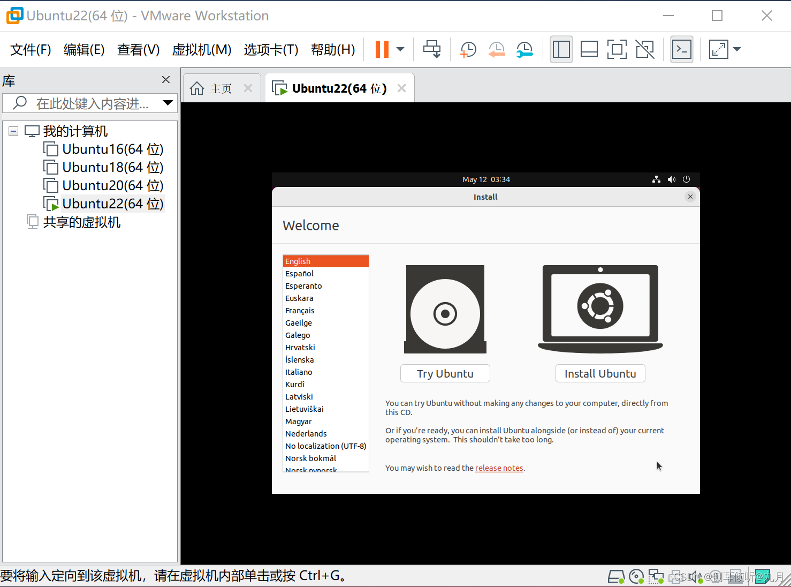Pause the virtual machine with the orange pause button
The width and height of the screenshot is (791, 587).
point(382,49)
